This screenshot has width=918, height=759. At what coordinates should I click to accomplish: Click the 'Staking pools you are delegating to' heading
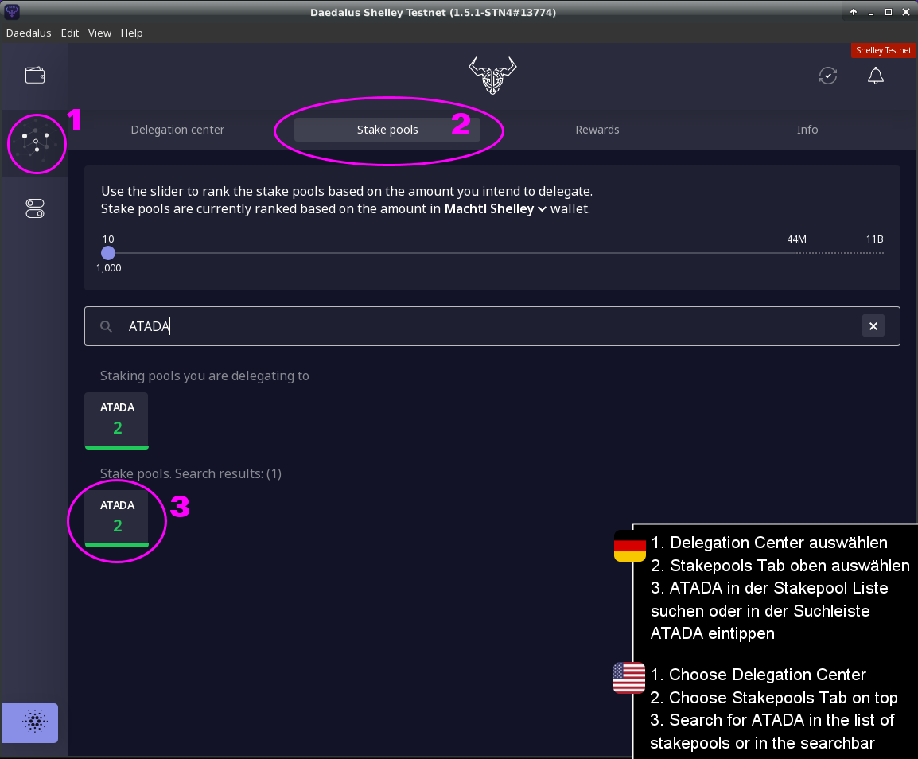pos(204,376)
